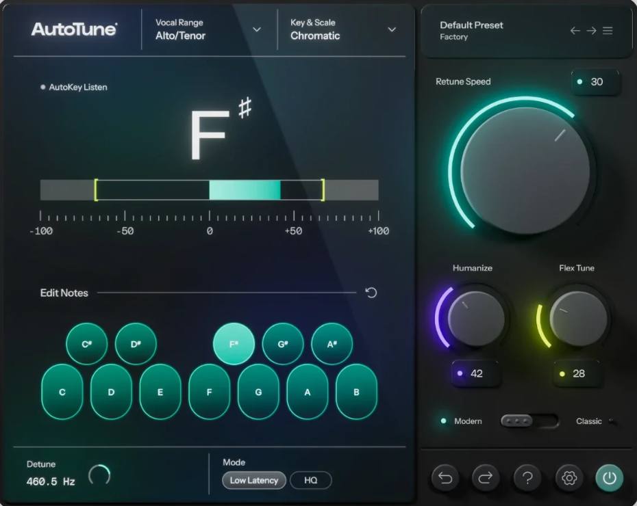Click the Modern label
The image size is (637, 506).
click(x=468, y=421)
